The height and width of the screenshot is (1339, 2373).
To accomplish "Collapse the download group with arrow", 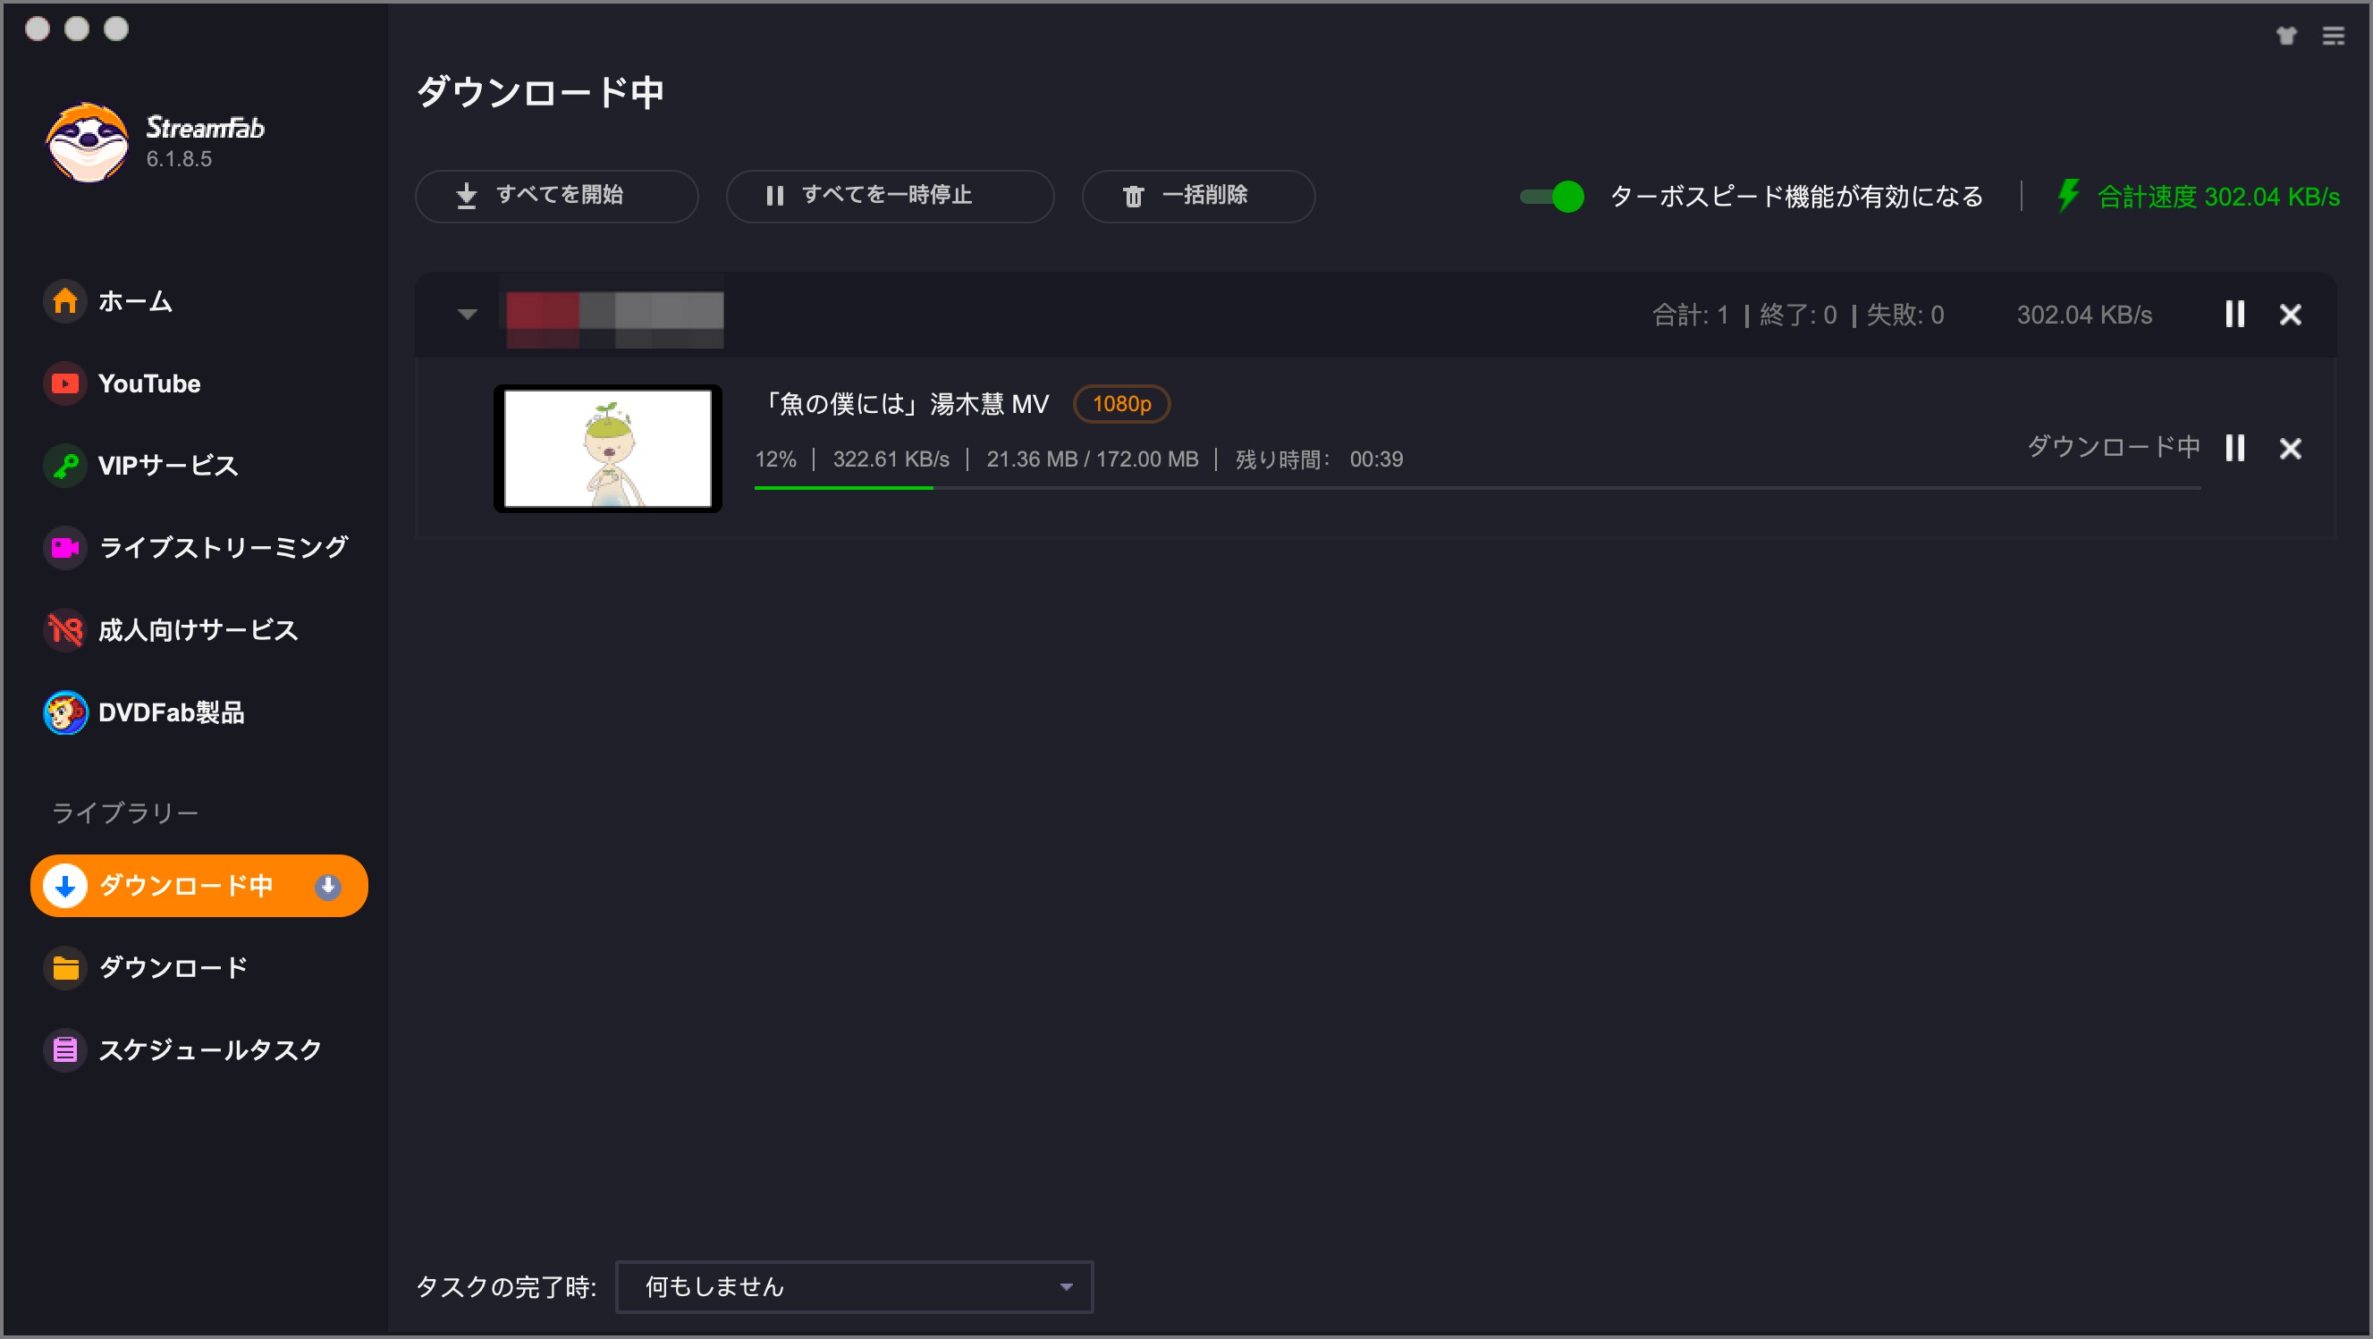I will pyautogui.click(x=467, y=315).
